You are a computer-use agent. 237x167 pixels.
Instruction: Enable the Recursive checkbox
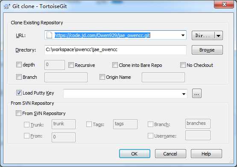tap(71, 65)
